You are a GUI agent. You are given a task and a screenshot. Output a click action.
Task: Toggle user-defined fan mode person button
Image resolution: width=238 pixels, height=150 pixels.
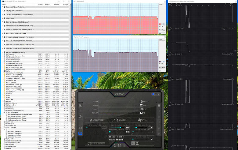137,143
